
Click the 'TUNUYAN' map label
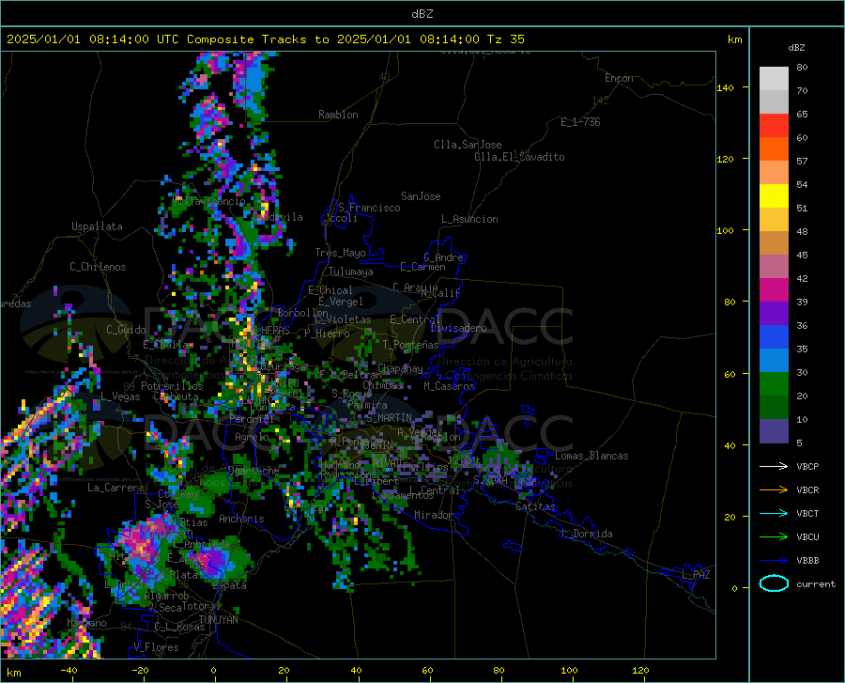click(218, 620)
